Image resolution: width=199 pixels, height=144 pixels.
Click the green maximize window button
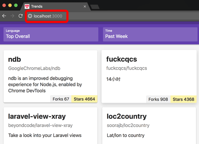[16, 5]
